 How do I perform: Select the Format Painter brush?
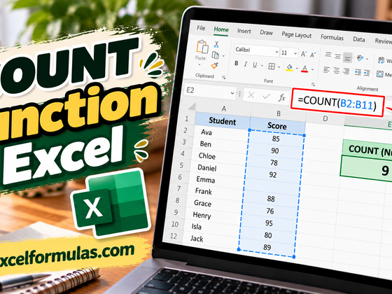click(x=214, y=66)
